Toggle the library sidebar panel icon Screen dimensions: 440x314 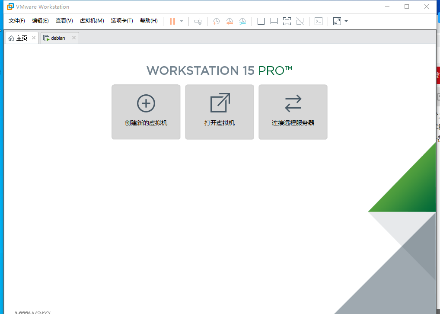(x=261, y=21)
